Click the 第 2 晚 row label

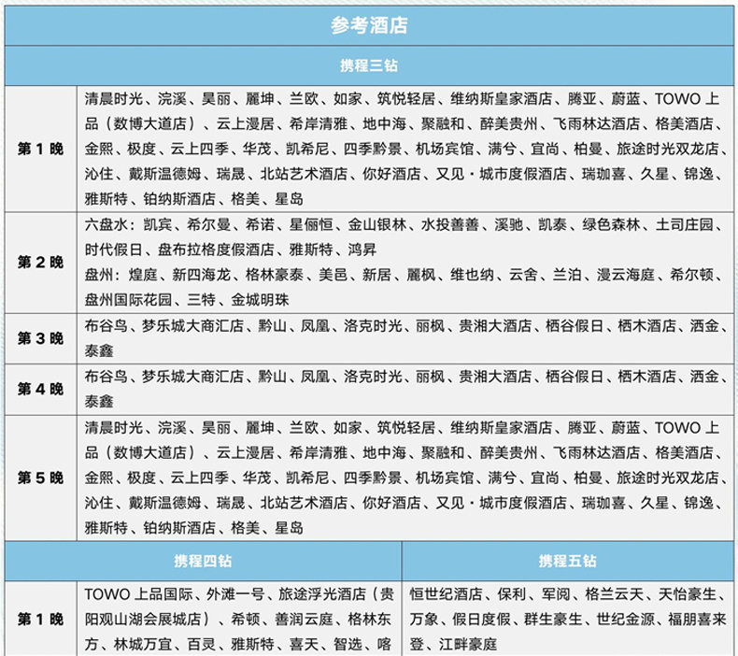tap(40, 263)
